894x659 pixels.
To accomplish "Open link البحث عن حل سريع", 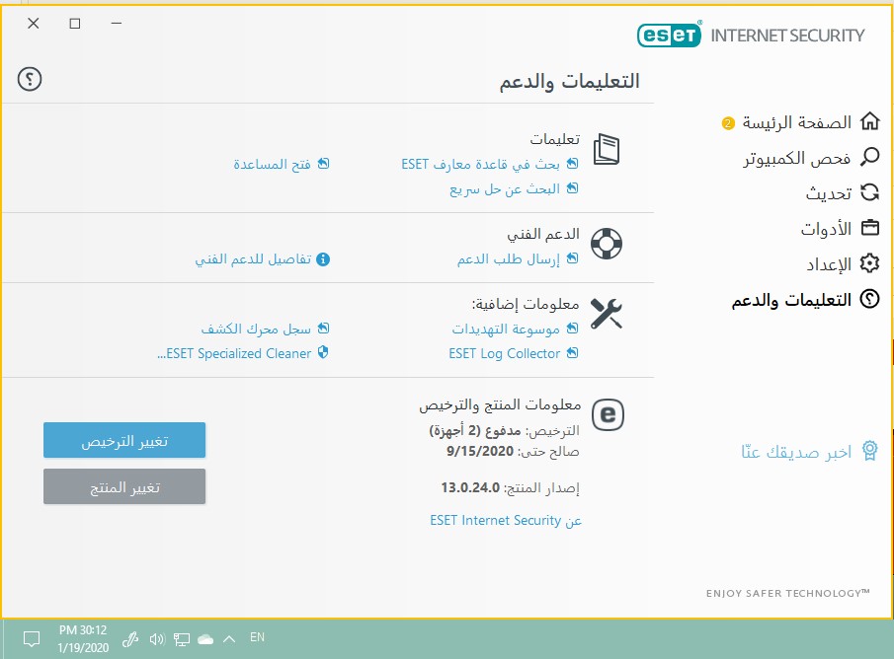I will (505, 188).
